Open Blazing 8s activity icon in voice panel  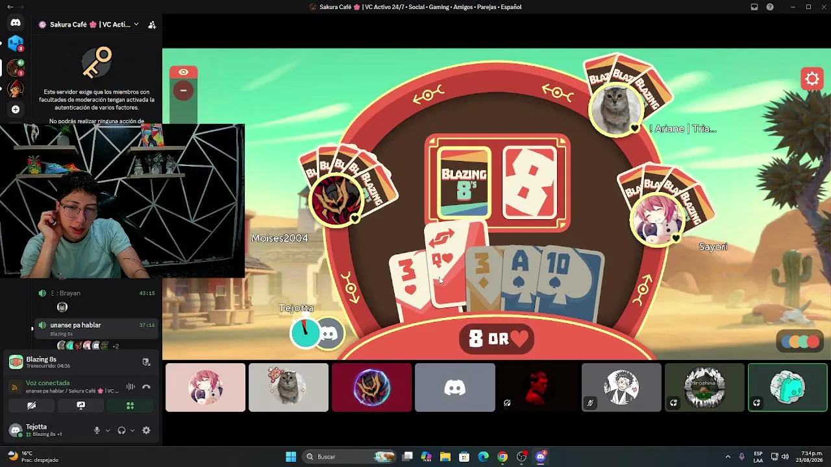(16, 362)
